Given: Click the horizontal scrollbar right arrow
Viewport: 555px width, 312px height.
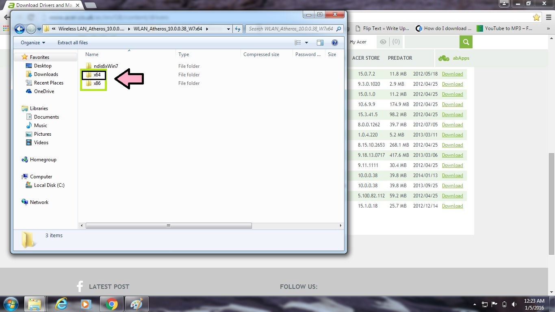Looking at the screenshot, I should pos(340,225).
